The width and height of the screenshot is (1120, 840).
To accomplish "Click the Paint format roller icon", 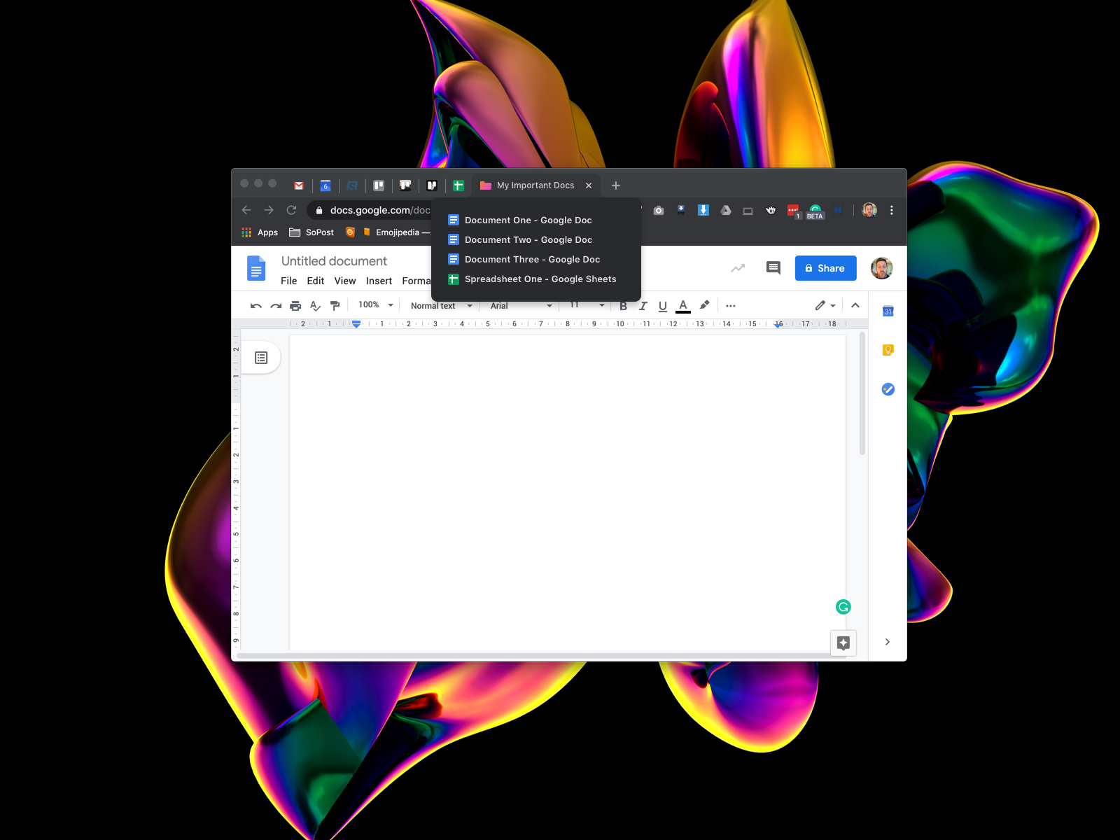I will [x=335, y=306].
